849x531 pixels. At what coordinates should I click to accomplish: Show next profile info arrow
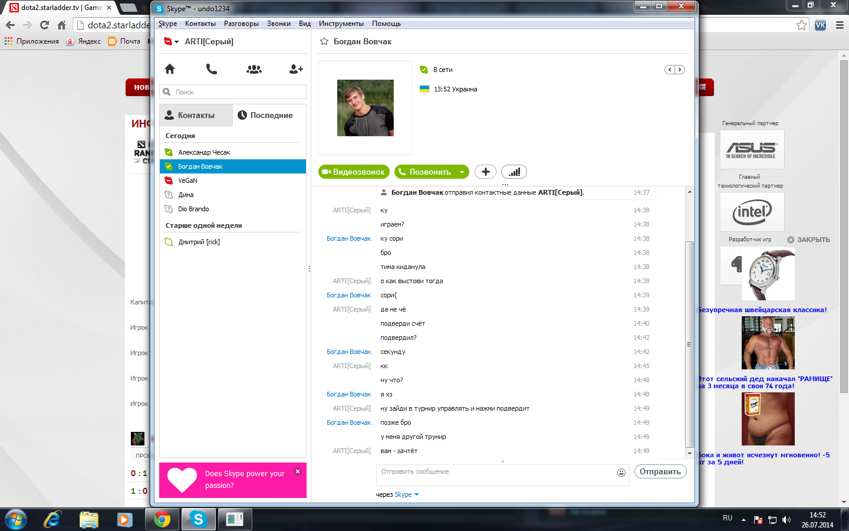(680, 70)
